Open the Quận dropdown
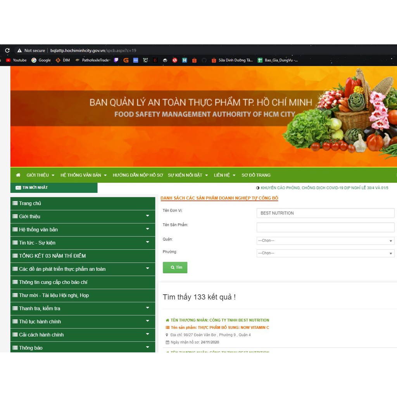The image size is (397, 397). coord(325,241)
